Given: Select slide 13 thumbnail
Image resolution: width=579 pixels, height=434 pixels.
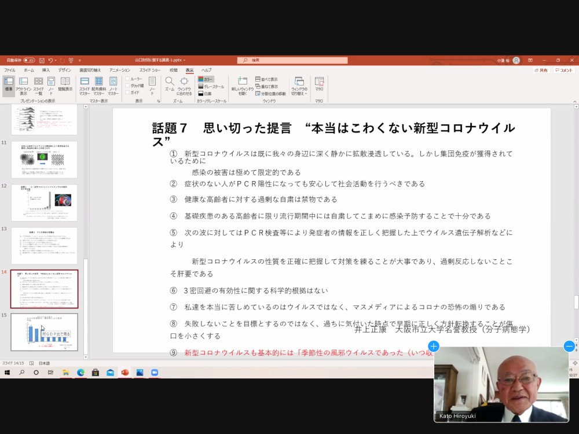Looking at the screenshot, I should pos(45,245).
